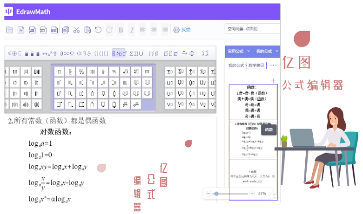Zoom in using the plus button

pyautogui.click(x=252, y=194)
